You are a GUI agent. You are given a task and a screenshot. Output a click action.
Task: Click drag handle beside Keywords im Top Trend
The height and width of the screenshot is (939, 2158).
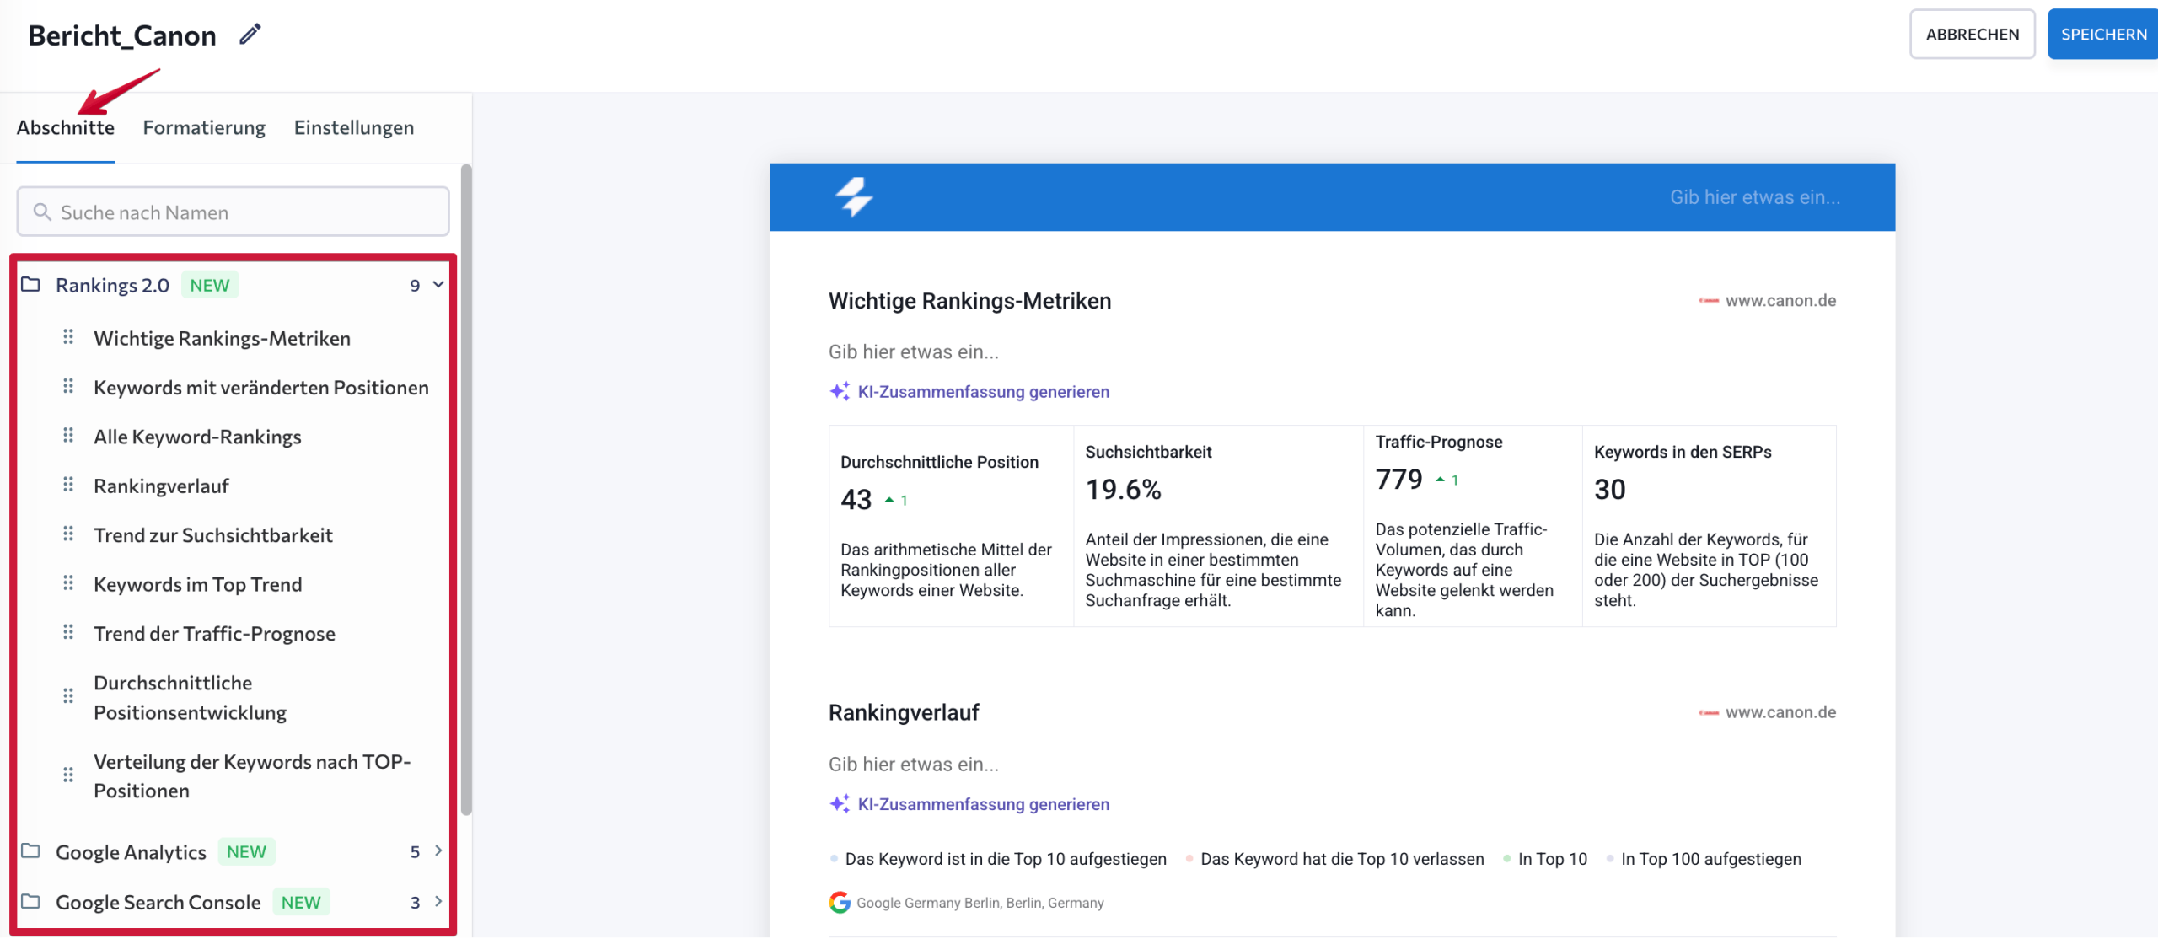point(68,583)
